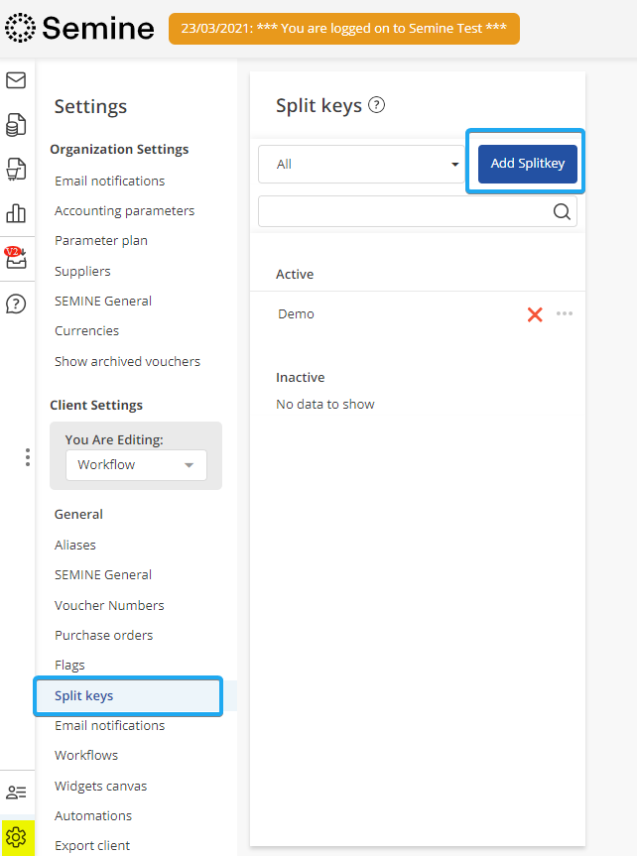Click the document with coins icon
Image resolution: width=637 pixels, height=856 pixels.
[16, 124]
